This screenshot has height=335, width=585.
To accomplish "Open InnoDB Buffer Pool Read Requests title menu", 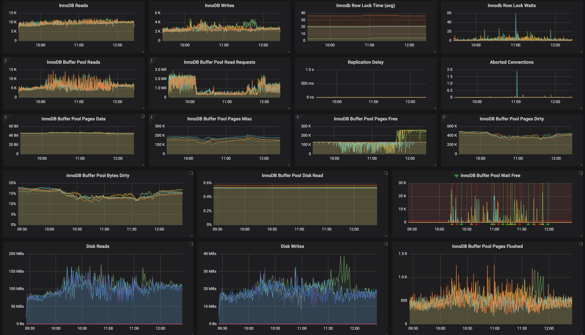I will [x=219, y=62].
